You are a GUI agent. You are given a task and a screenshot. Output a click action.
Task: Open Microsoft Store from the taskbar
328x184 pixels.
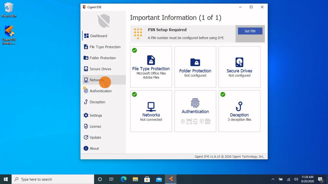147,179
